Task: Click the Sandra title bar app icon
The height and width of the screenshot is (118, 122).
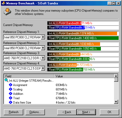Action: pos(4,3)
